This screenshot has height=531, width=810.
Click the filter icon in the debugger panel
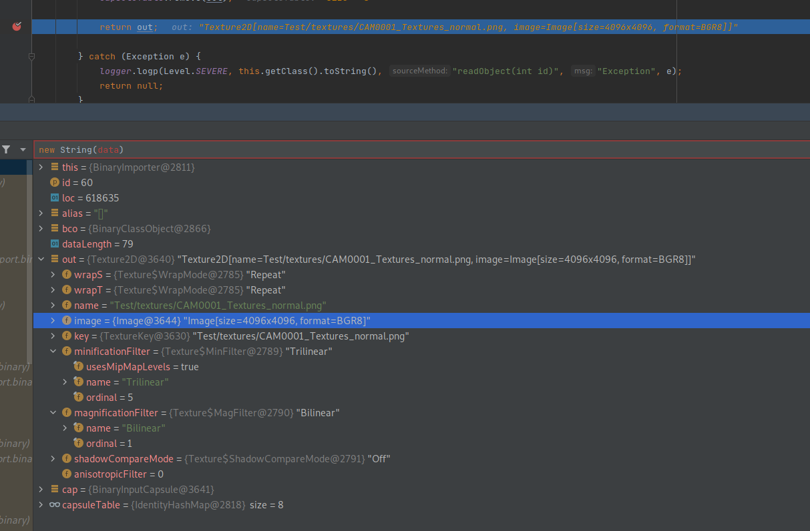[x=6, y=150]
